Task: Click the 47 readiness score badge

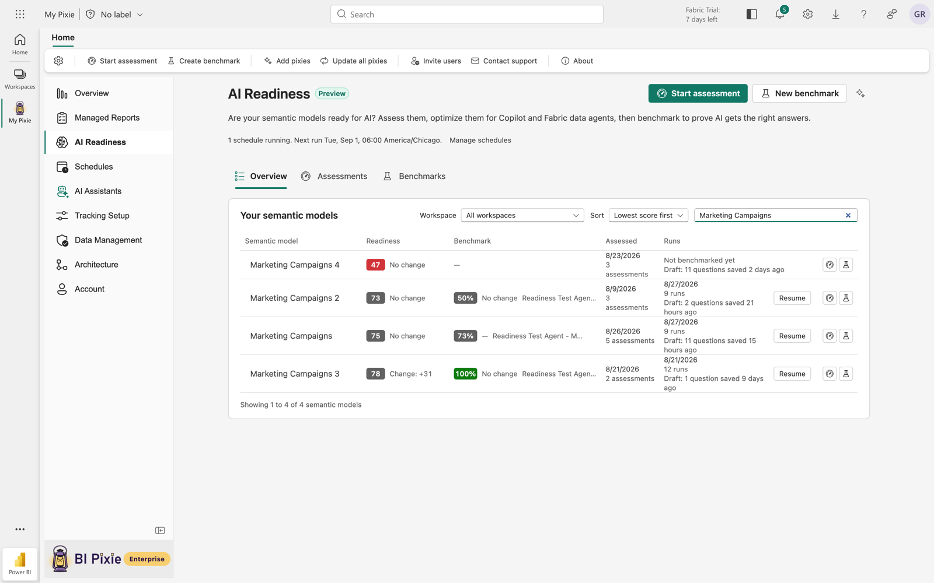Action: [x=375, y=265]
